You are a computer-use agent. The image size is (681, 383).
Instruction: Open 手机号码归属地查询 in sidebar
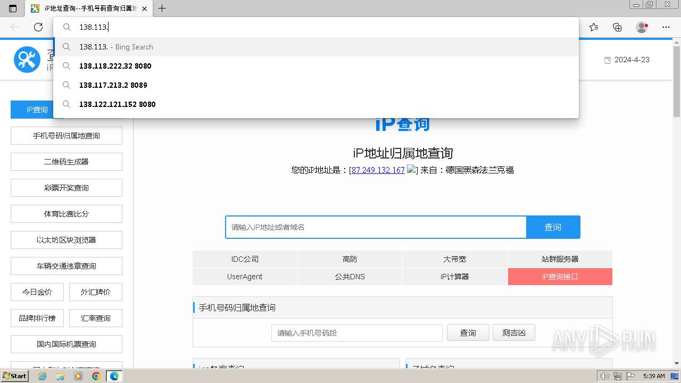pos(67,136)
